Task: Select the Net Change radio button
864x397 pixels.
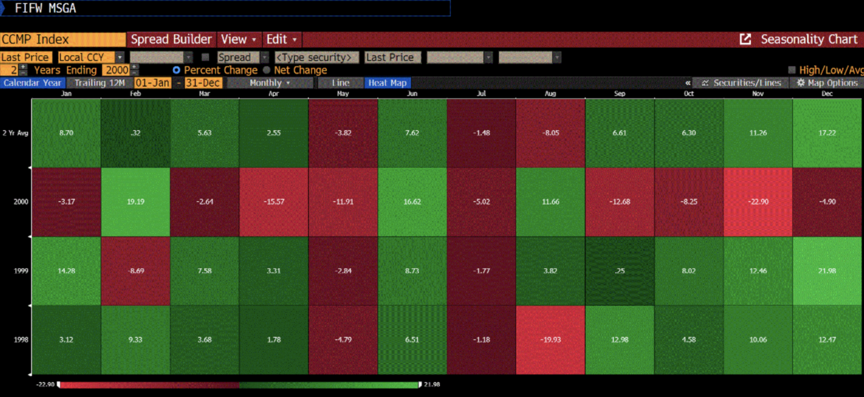Action: (267, 70)
